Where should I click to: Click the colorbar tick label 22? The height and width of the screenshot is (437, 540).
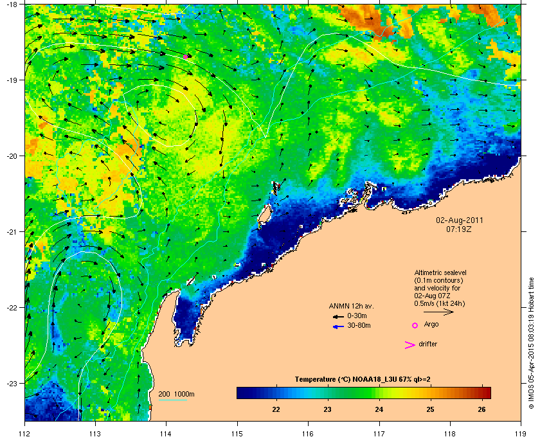(x=276, y=409)
